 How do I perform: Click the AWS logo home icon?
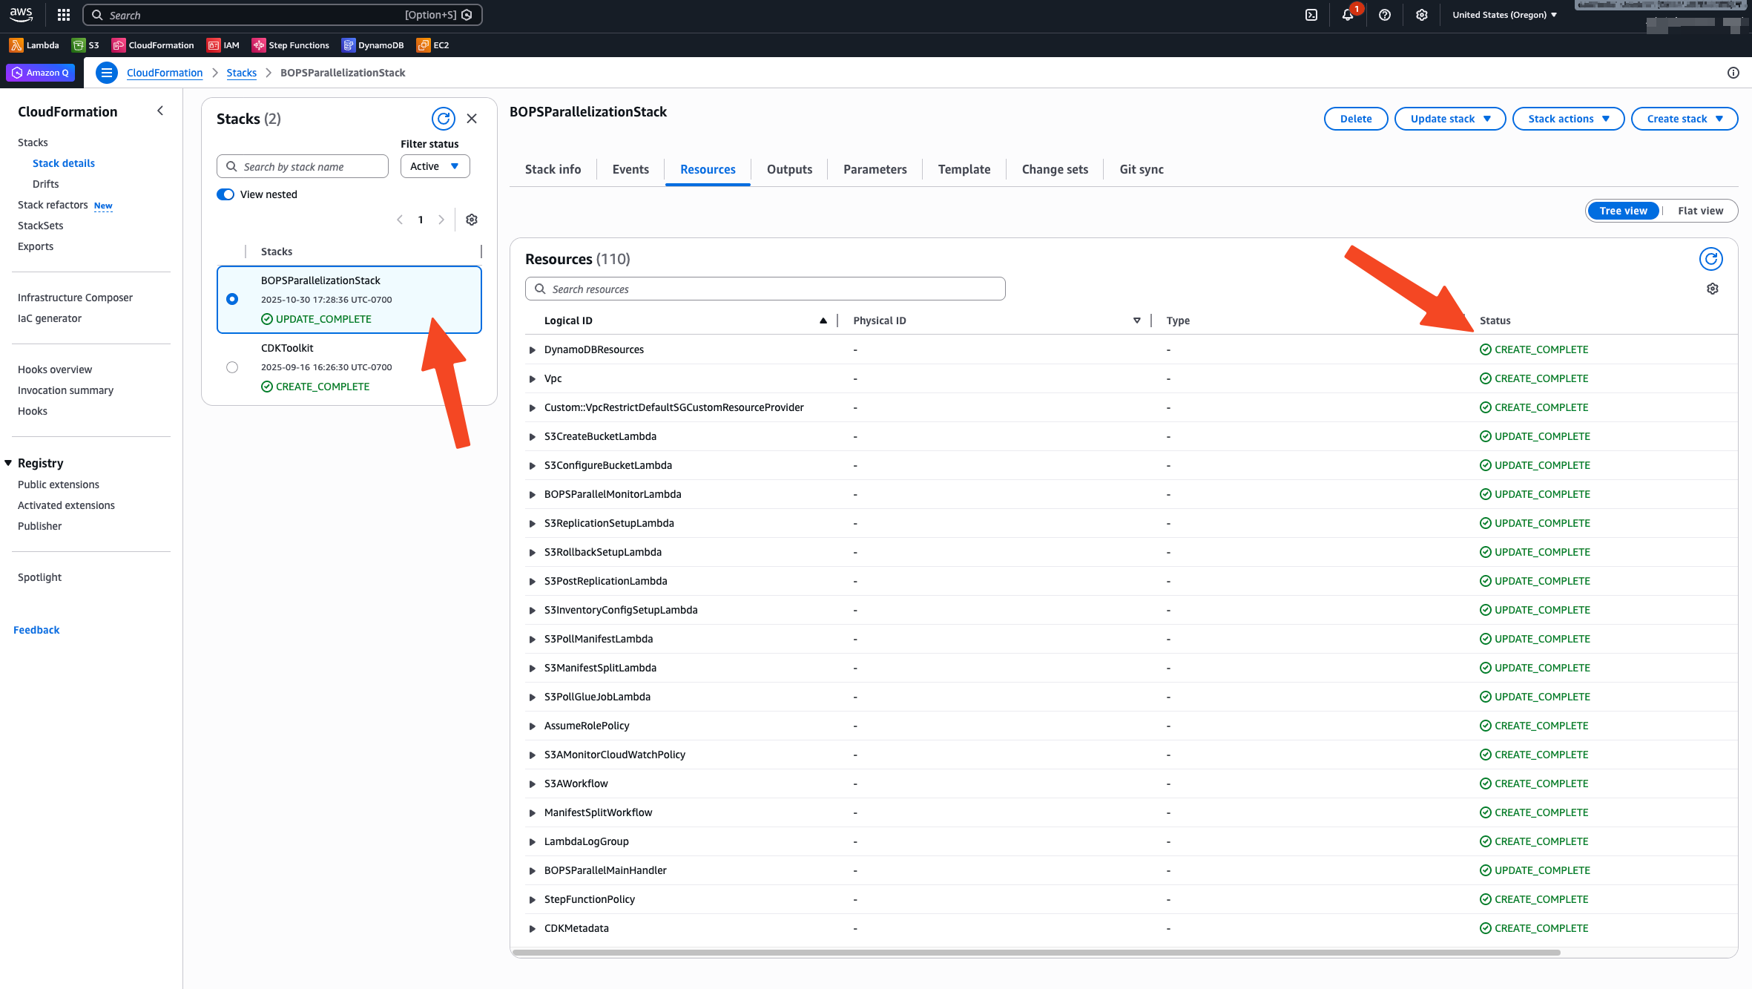coord(21,14)
